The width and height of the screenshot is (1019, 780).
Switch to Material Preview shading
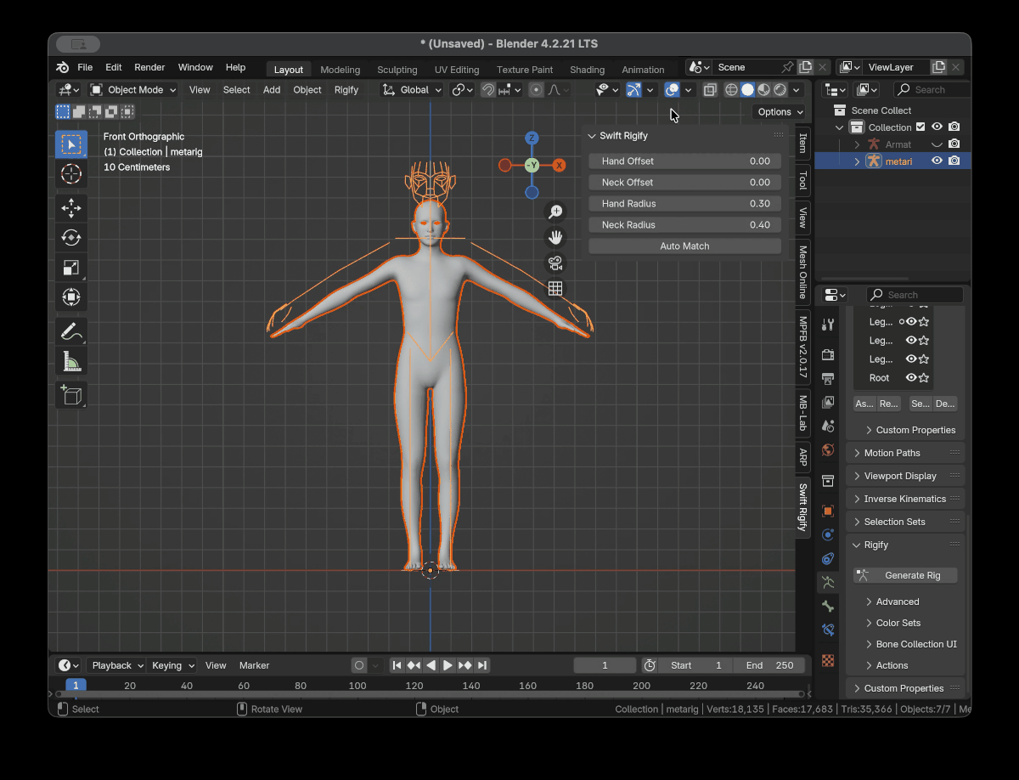pyautogui.click(x=763, y=90)
